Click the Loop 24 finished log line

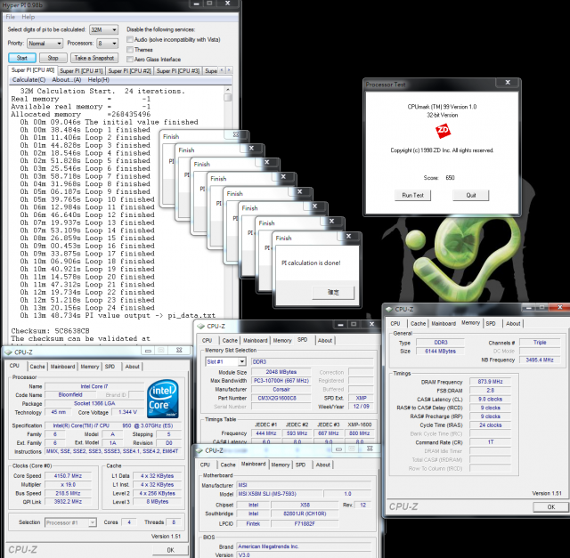[87, 308]
